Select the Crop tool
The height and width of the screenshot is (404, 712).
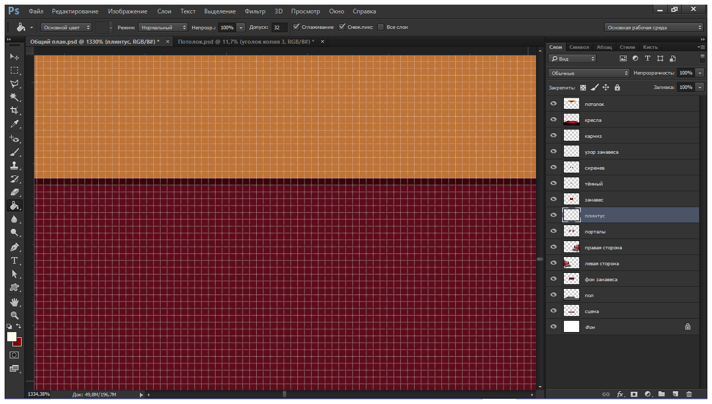[x=14, y=111]
